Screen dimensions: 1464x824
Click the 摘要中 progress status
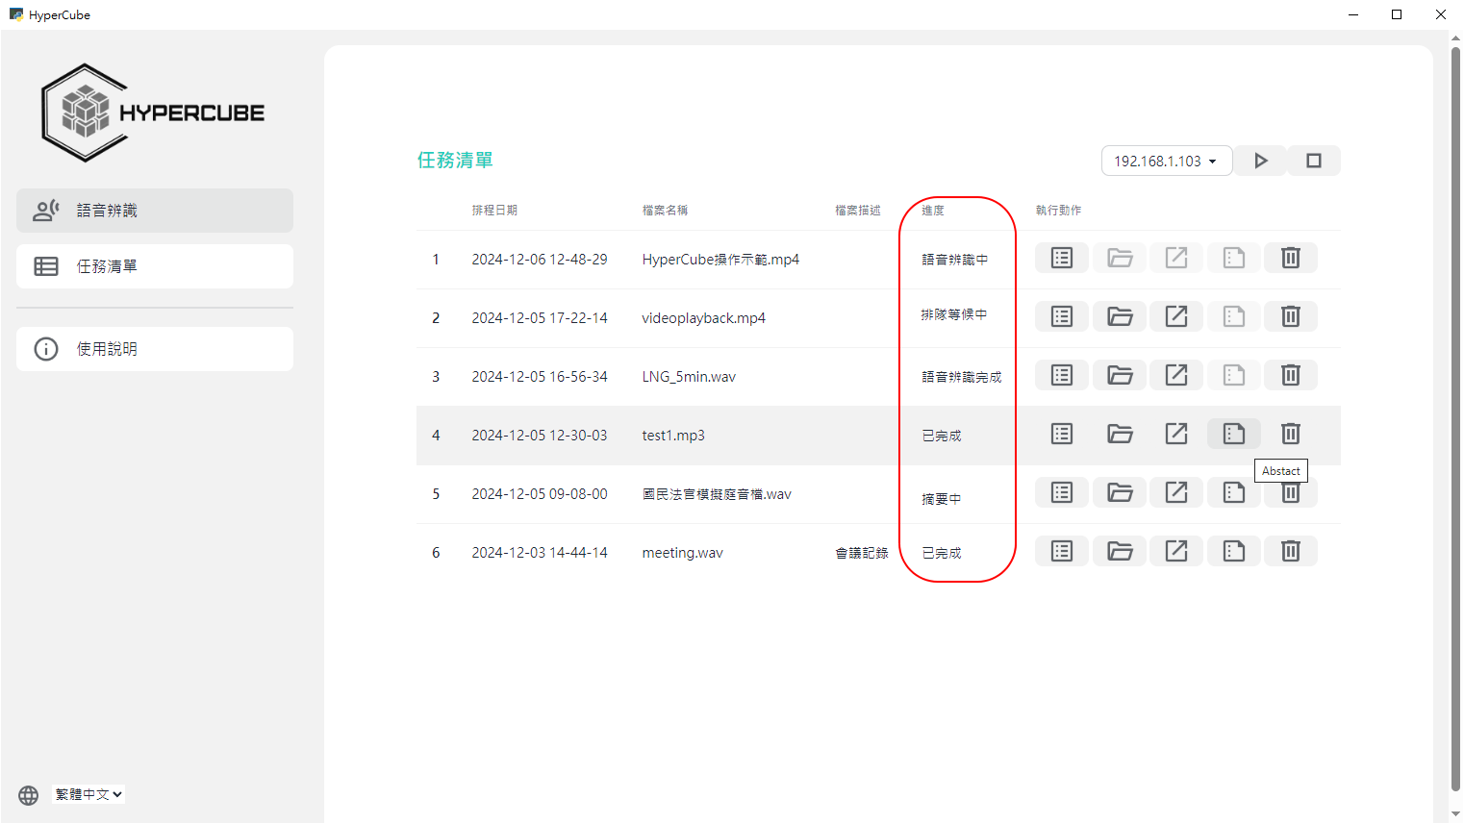coord(941,499)
